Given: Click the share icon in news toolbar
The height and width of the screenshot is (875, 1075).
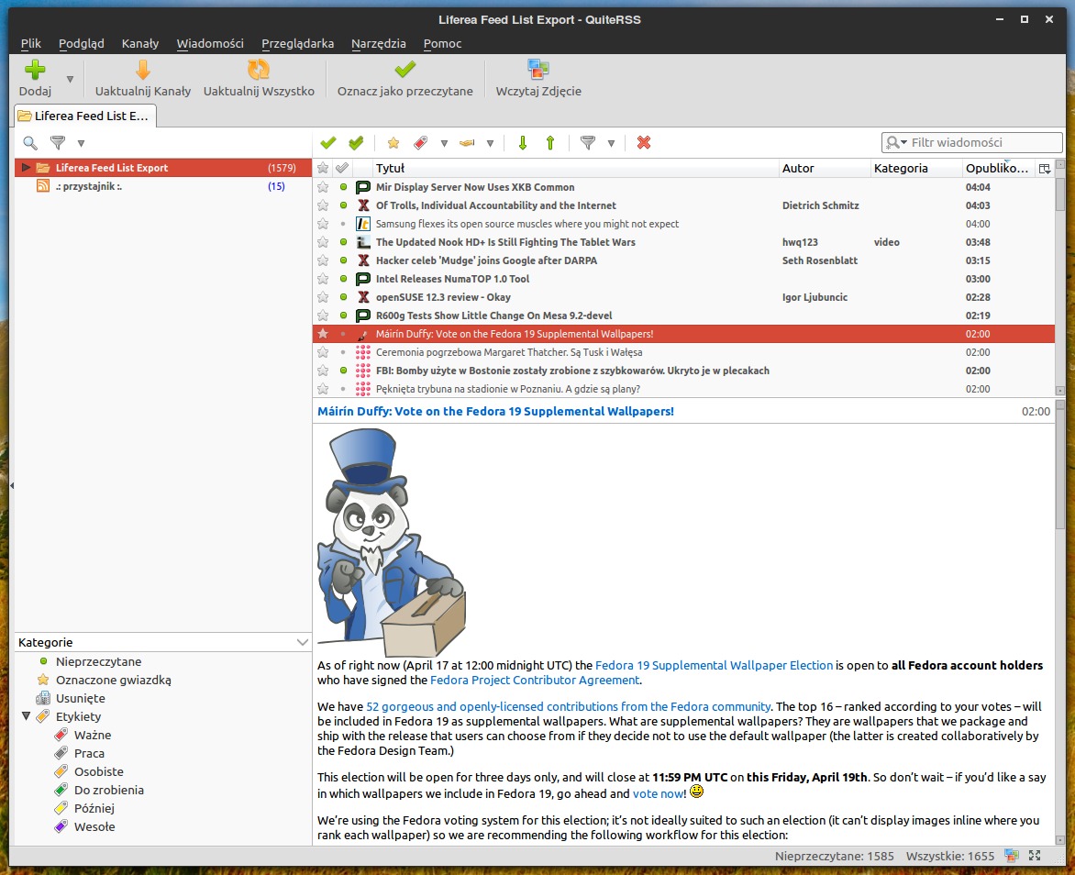Looking at the screenshot, I should click(467, 143).
